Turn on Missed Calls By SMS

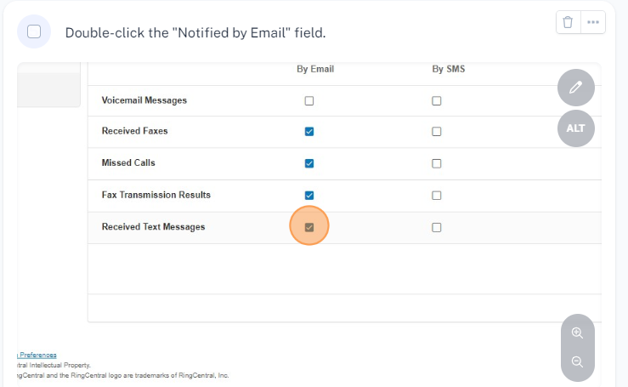coord(437,163)
